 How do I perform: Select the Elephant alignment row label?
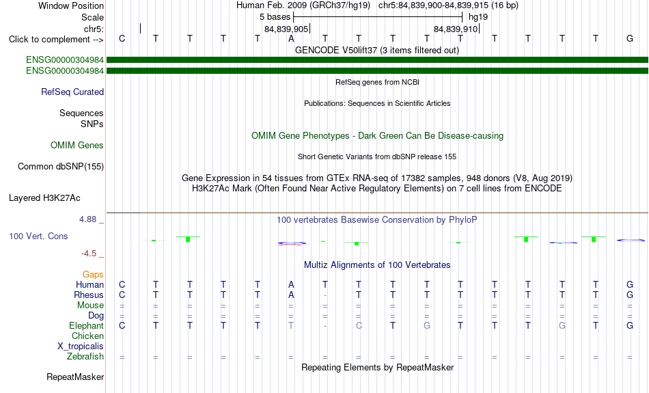point(87,325)
